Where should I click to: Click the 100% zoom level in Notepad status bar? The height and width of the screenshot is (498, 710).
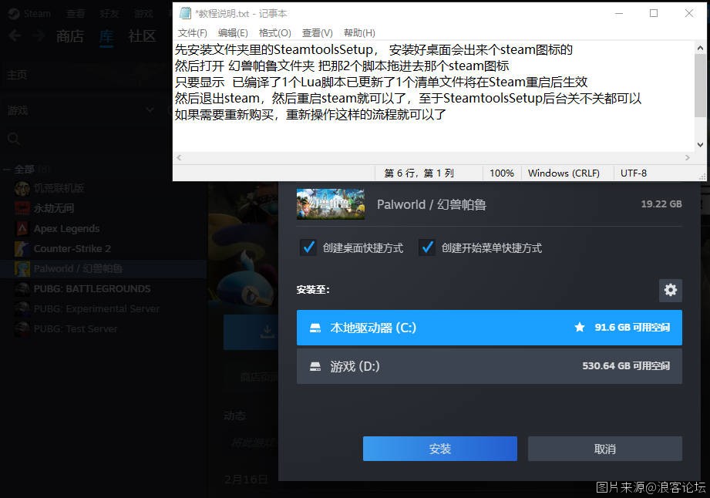502,173
